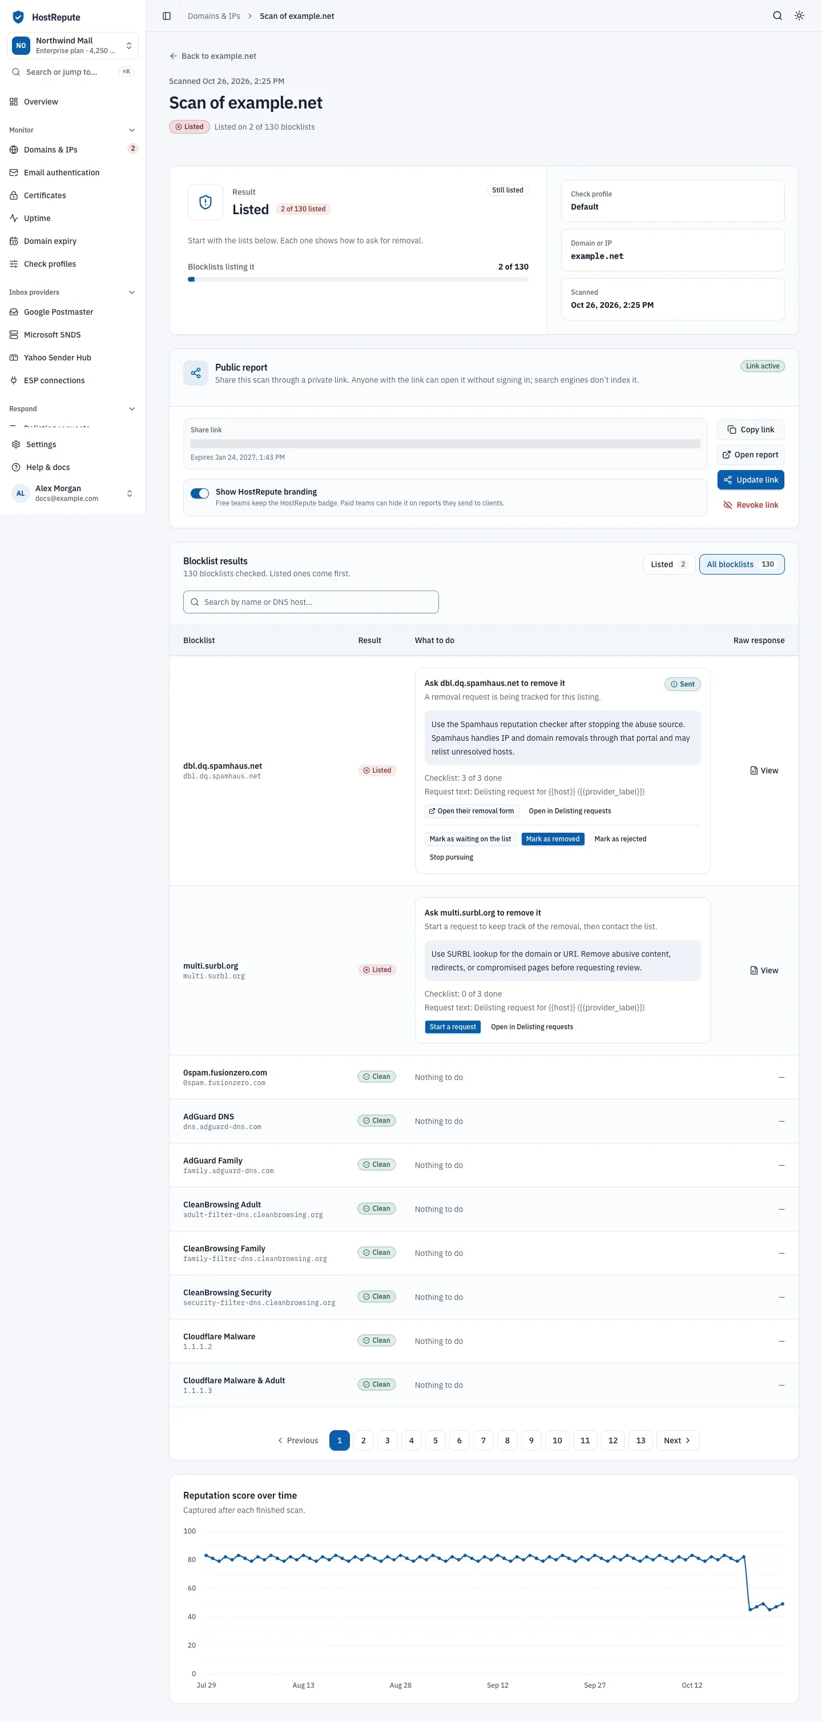View raw response for dbl.dq.spamhaus.net
The height and width of the screenshot is (1722, 822).
[764, 770]
